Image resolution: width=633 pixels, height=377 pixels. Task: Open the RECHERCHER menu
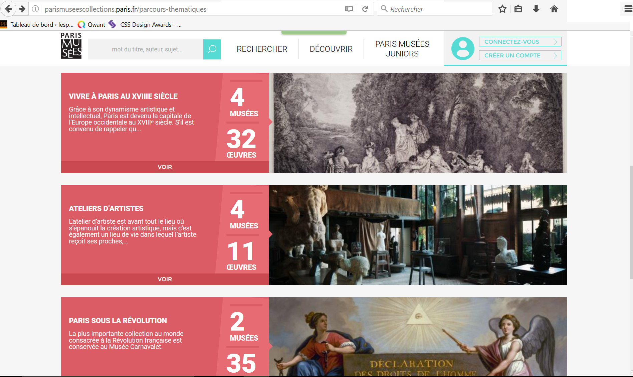(262, 49)
